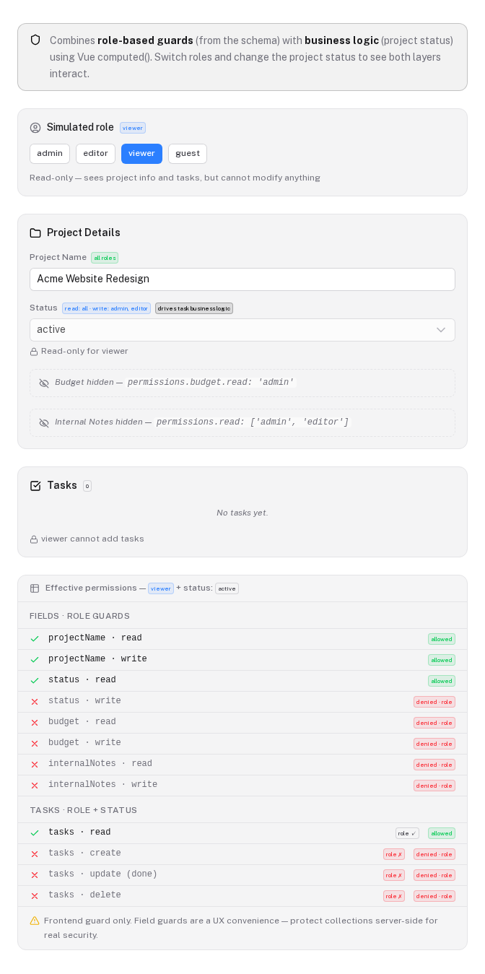This screenshot has width=485, height=974.
Task: Click the allowed badge on tasks · read row
Action: pyautogui.click(x=442, y=833)
